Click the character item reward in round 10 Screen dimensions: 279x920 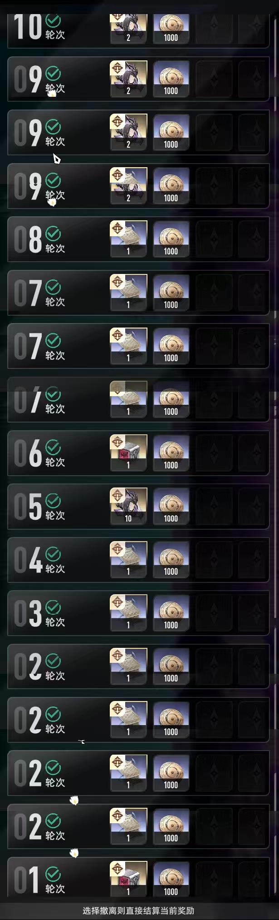pos(128,28)
